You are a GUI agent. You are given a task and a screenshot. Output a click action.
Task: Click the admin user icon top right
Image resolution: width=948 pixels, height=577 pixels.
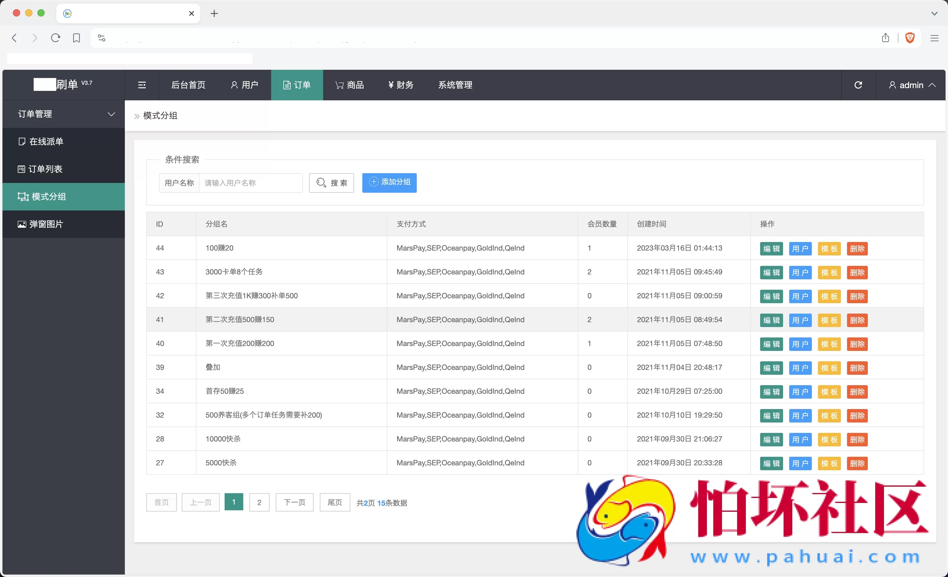pos(892,85)
